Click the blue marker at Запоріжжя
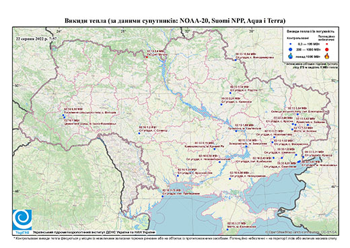Viewport: 350px width, 248px height. pyautogui.click(x=246, y=146)
